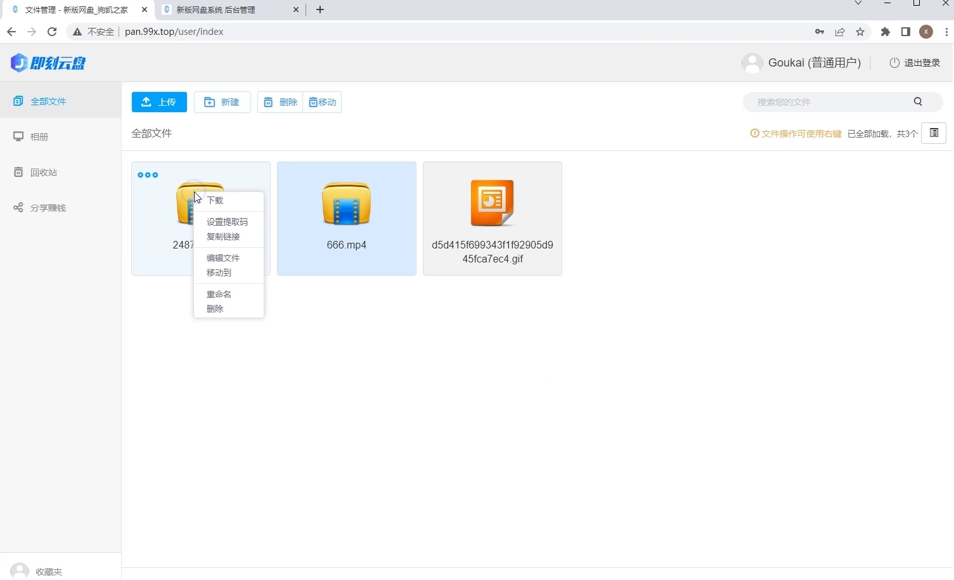Choose 设置提取码 in context menu

229,222
